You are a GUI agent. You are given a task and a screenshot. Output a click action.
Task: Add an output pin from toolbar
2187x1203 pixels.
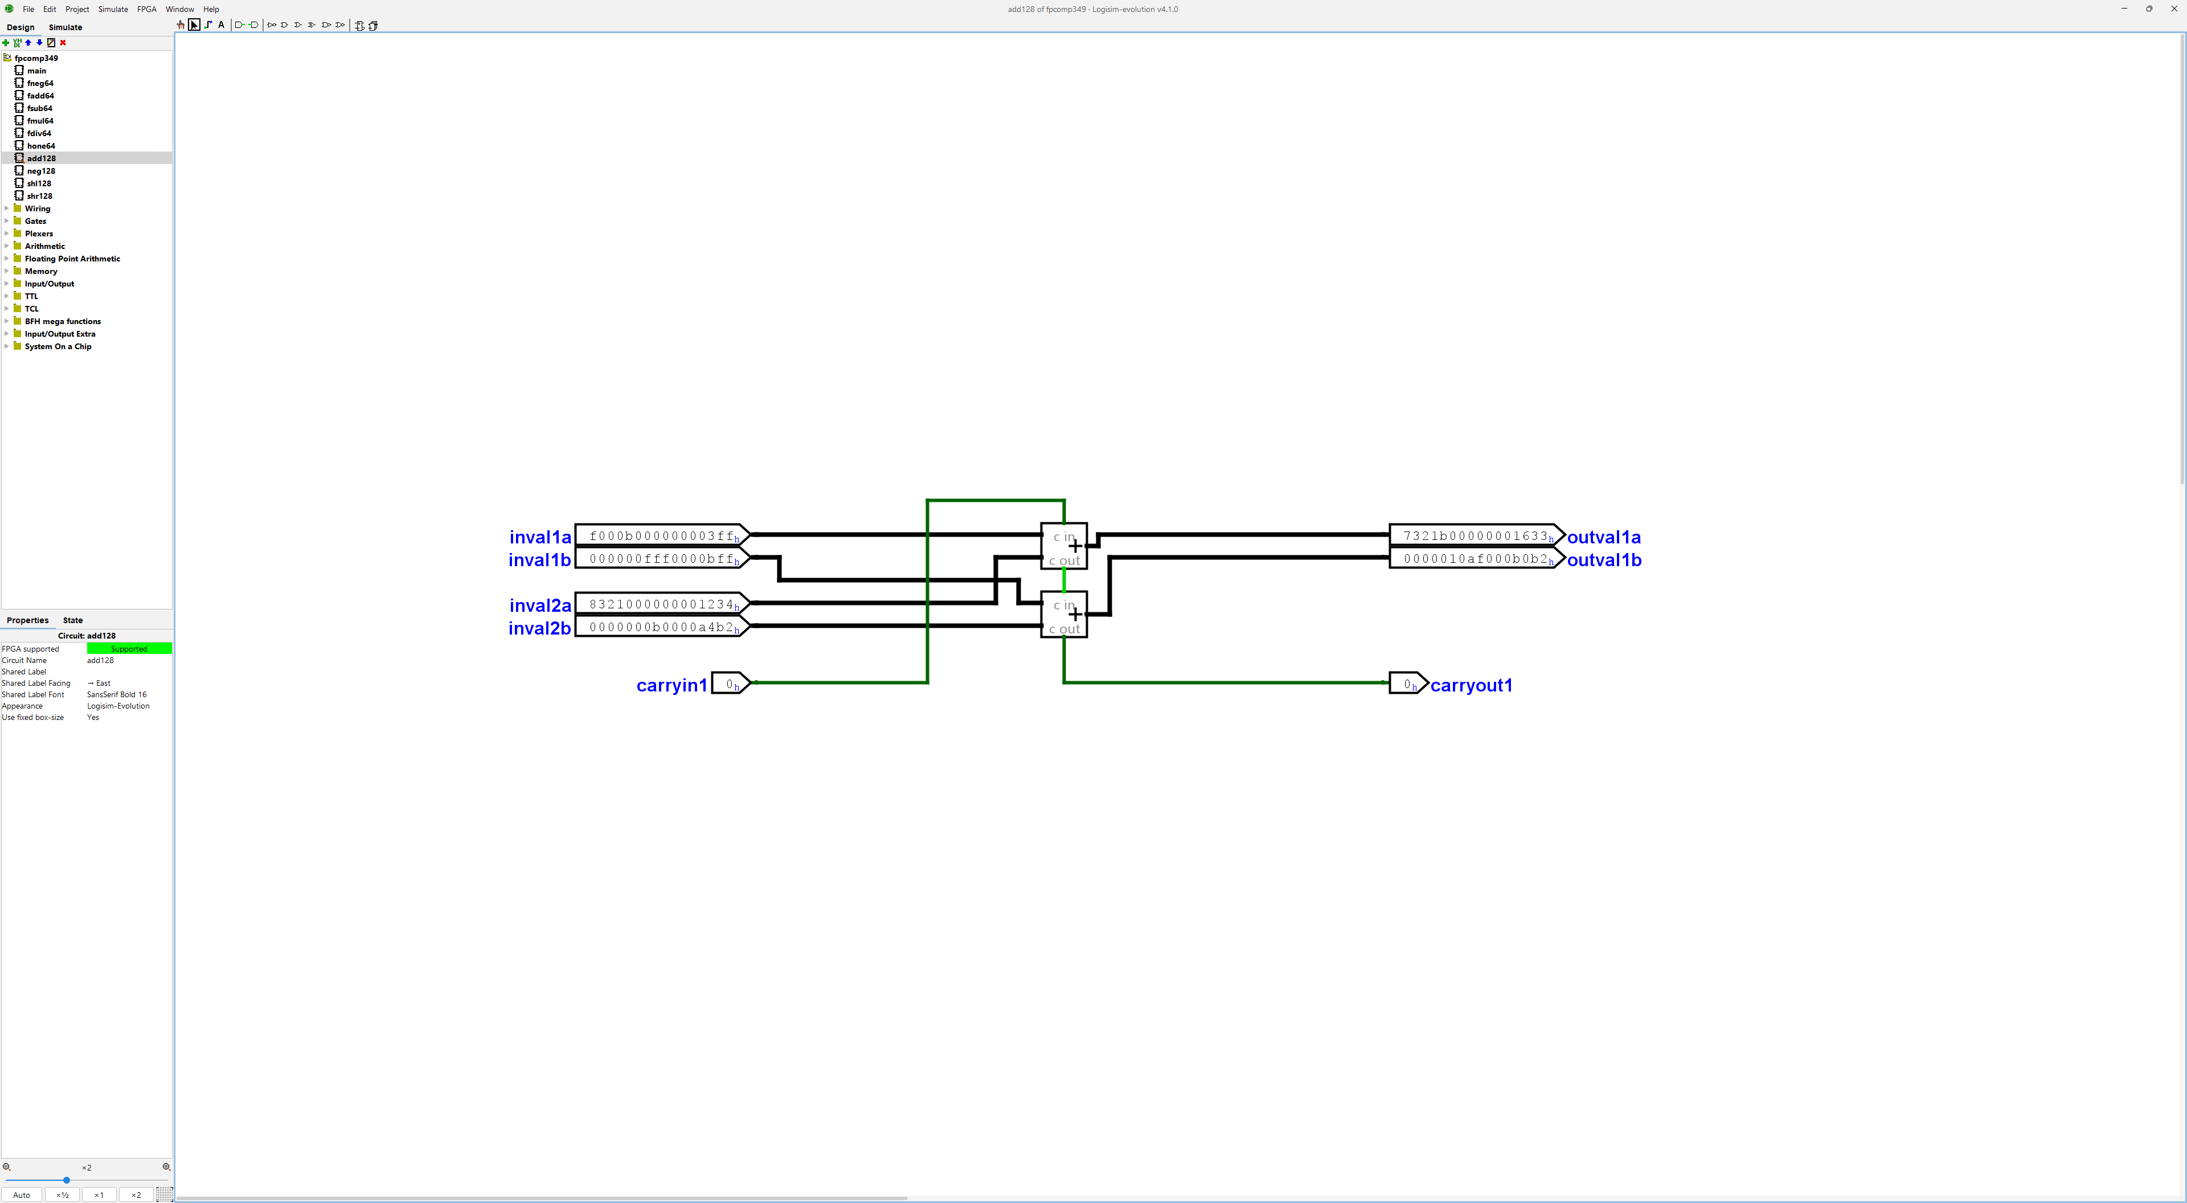pos(253,26)
